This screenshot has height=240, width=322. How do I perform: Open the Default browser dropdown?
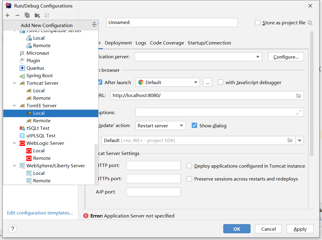[x=168, y=82]
